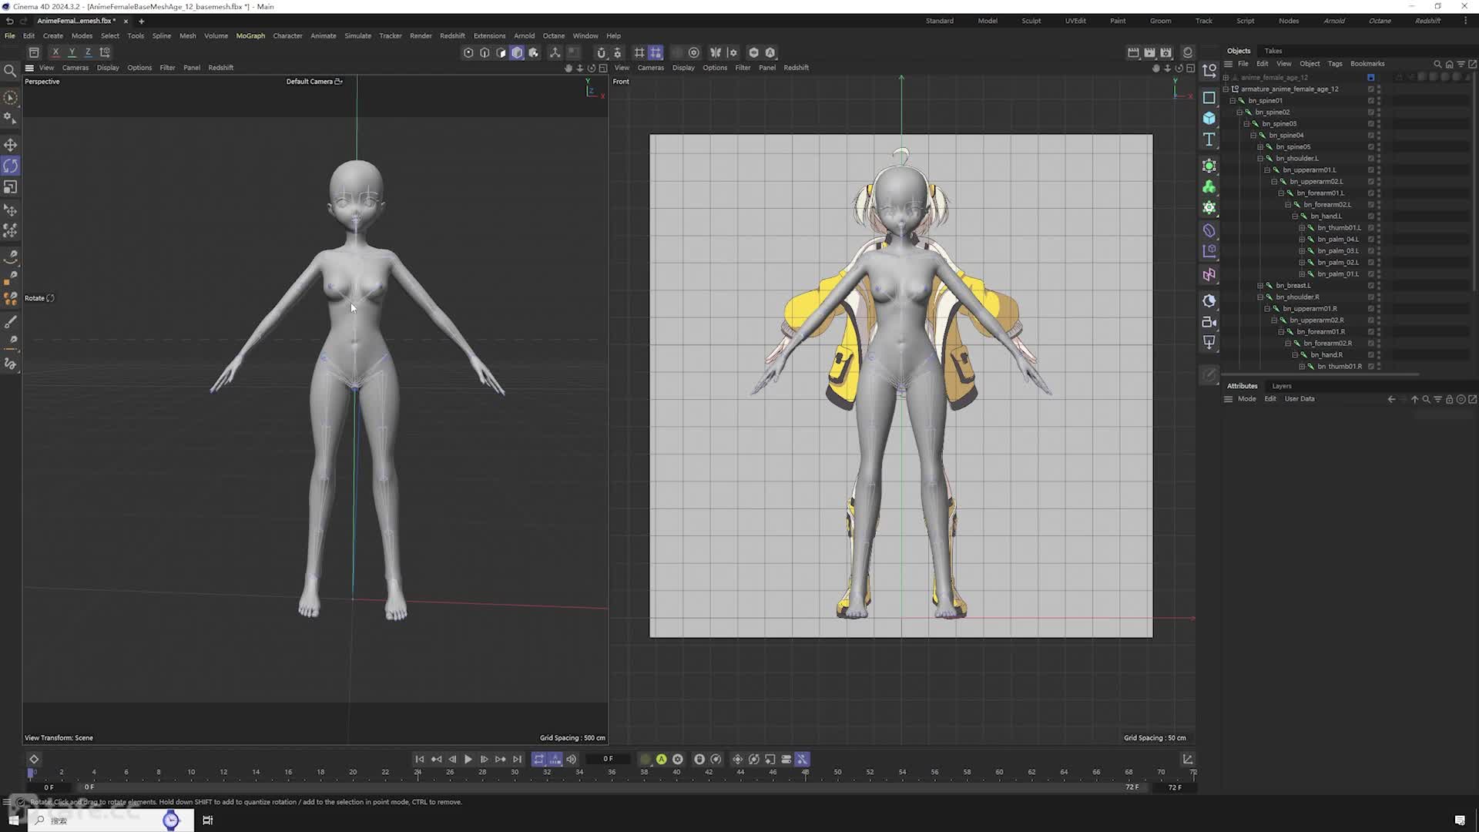This screenshot has height=832, width=1479.
Task: Toggle enable check for bn_forearm01.L
Action: (x=1371, y=193)
